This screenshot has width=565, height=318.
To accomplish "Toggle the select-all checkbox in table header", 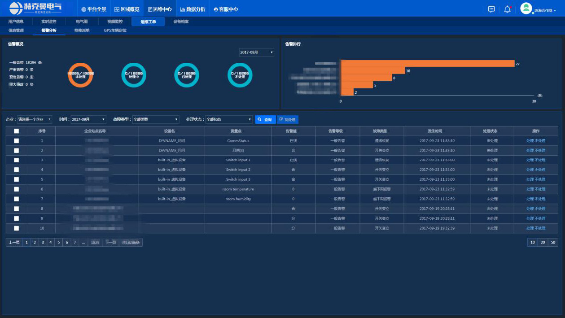I will pos(17,131).
